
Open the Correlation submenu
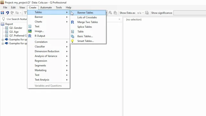point(49,42)
